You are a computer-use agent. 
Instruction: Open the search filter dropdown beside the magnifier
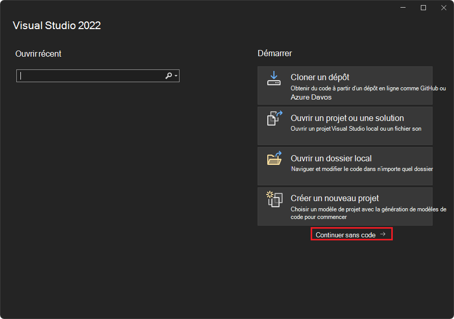coord(175,76)
